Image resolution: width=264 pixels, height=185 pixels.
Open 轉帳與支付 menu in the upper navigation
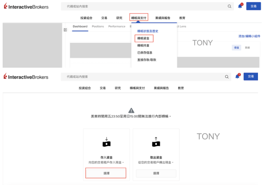pos(139,18)
